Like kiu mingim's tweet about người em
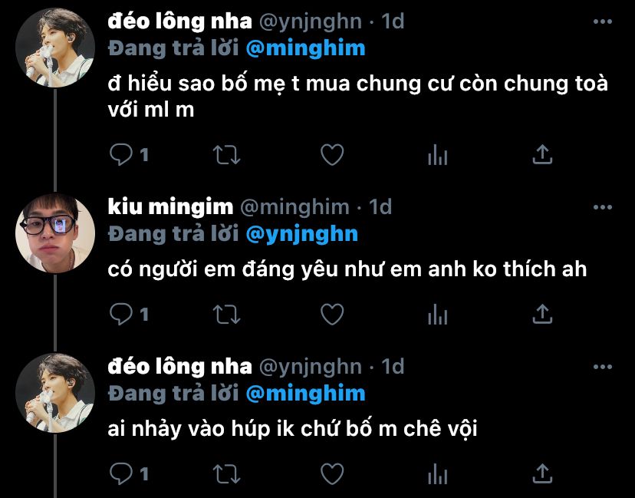 tap(332, 314)
